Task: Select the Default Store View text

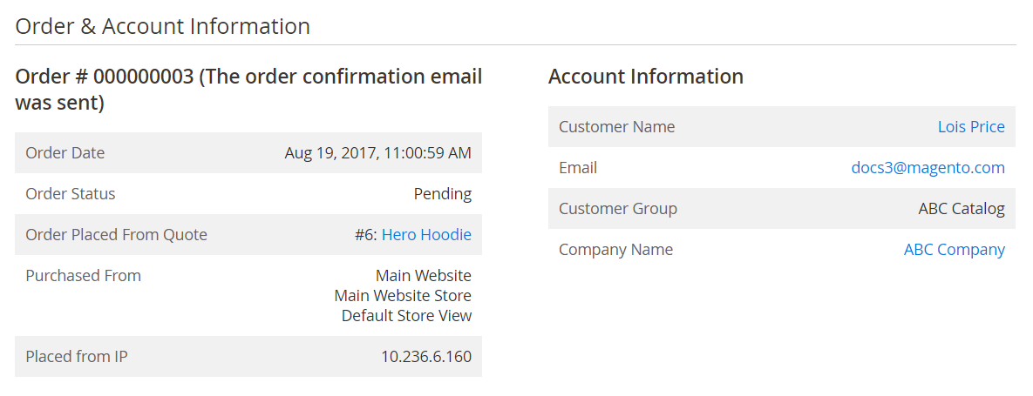Action: click(x=406, y=316)
